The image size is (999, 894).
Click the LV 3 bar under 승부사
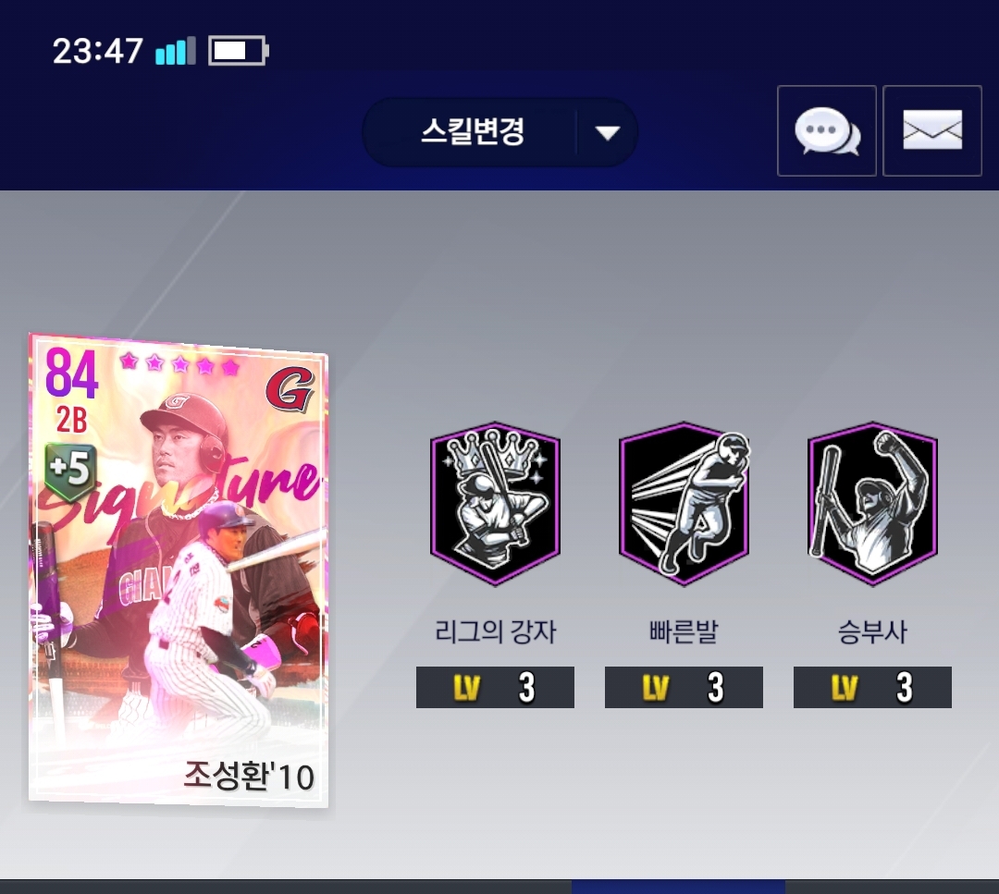tap(872, 687)
